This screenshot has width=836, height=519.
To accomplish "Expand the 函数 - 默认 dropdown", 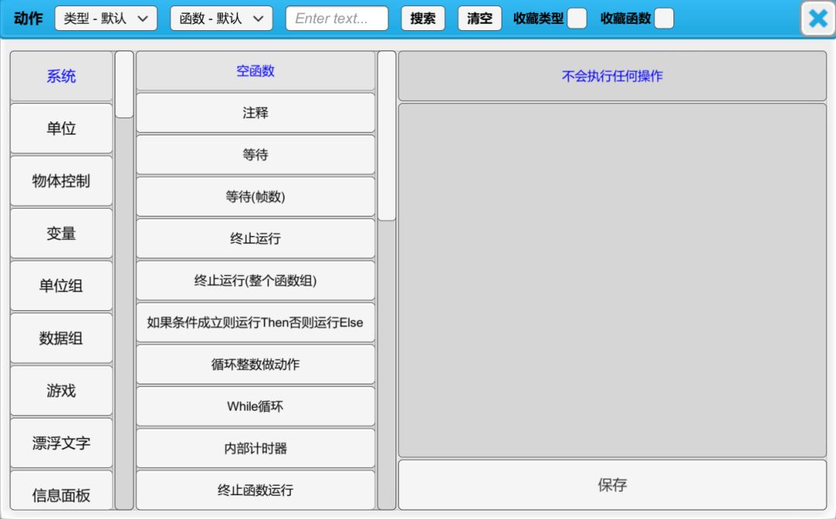I will 221,19.
